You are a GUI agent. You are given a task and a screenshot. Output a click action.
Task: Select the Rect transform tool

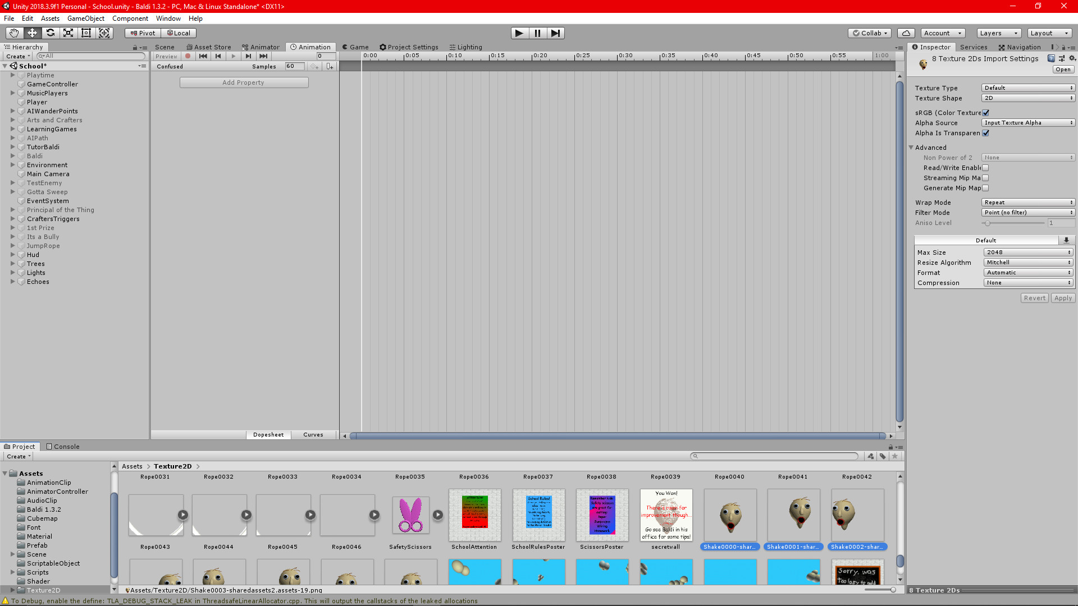coord(86,33)
